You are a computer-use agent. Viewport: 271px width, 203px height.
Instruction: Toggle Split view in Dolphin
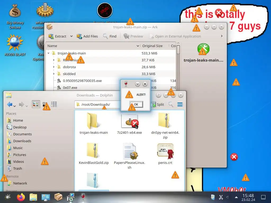pyautogui.click(x=157, y=104)
